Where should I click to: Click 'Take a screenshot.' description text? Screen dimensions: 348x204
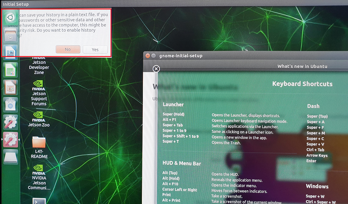click(x=227, y=196)
